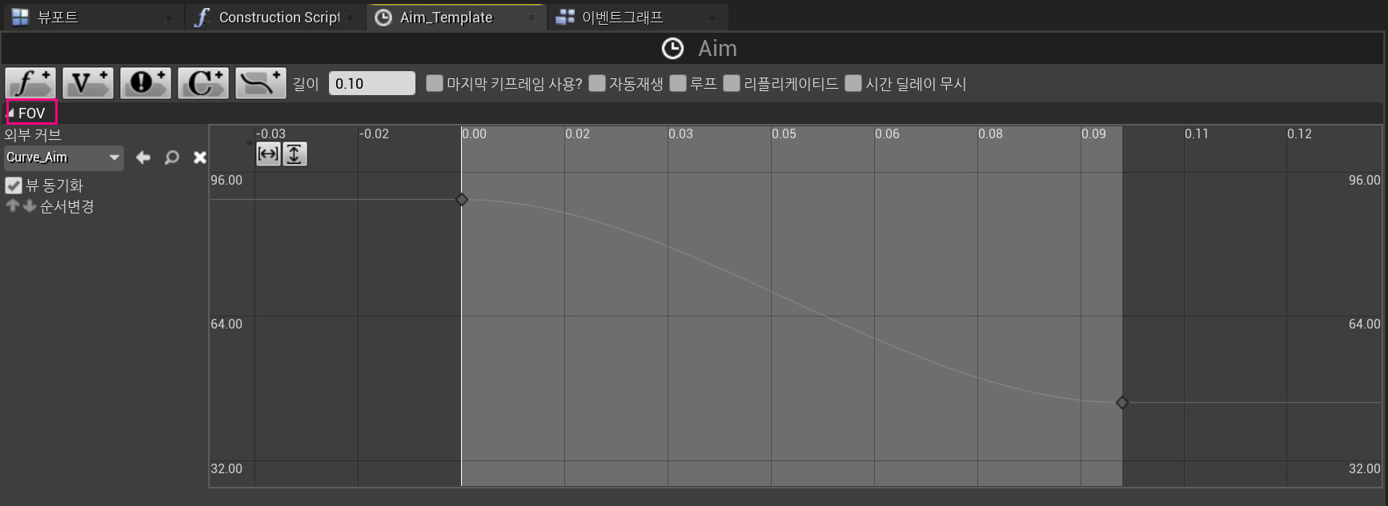Switch to Construction Script tab

[x=275, y=17]
